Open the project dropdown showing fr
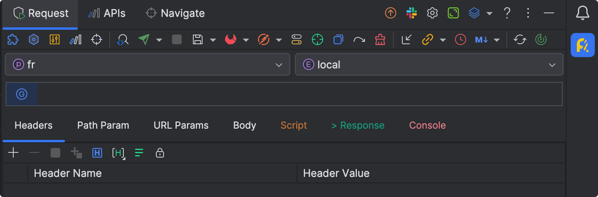 point(147,64)
